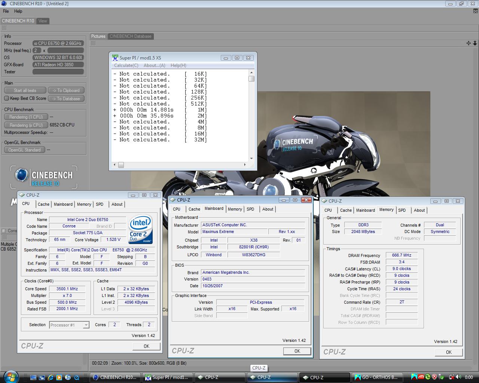This screenshot has height=383, width=479.
Task: Switch to the Pictures tab
Action: click(x=98, y=36)
